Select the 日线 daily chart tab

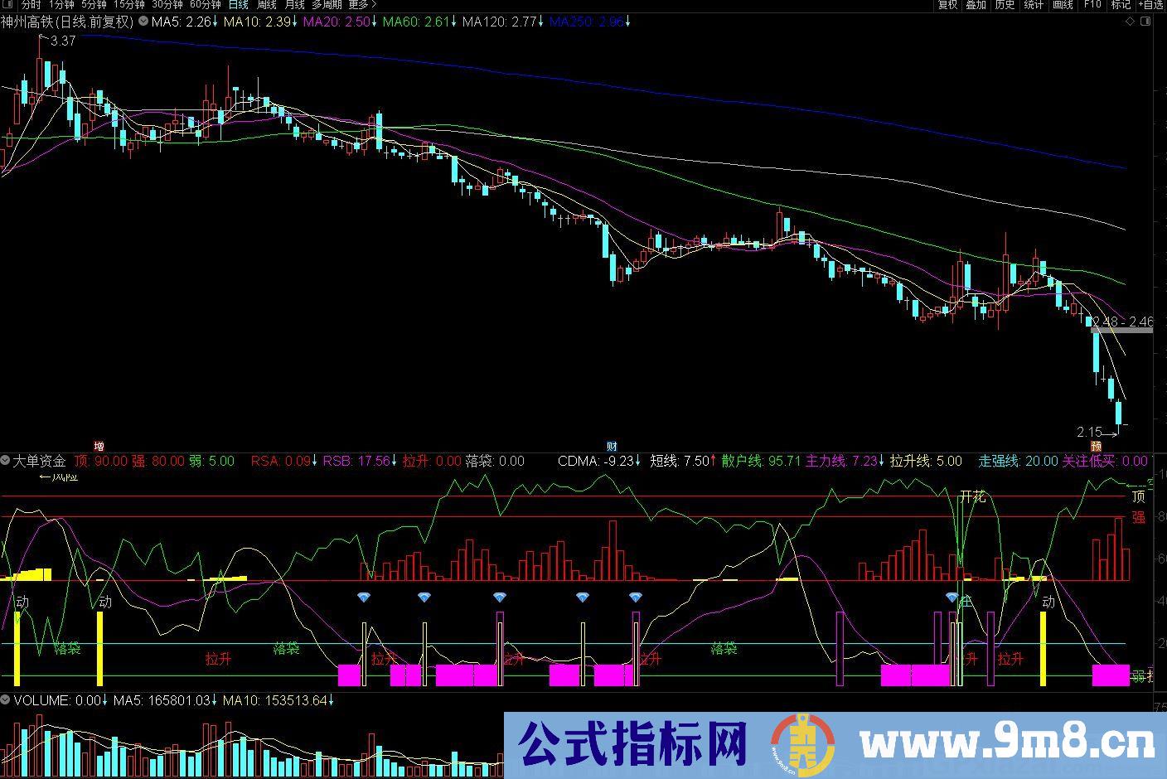coord(238,5)
